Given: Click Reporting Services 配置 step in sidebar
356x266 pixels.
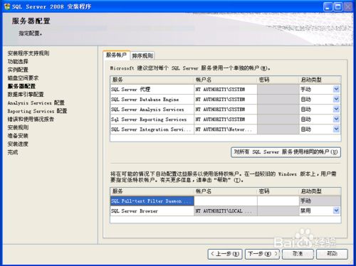Looking at the screenshot, I should [37, 111].
